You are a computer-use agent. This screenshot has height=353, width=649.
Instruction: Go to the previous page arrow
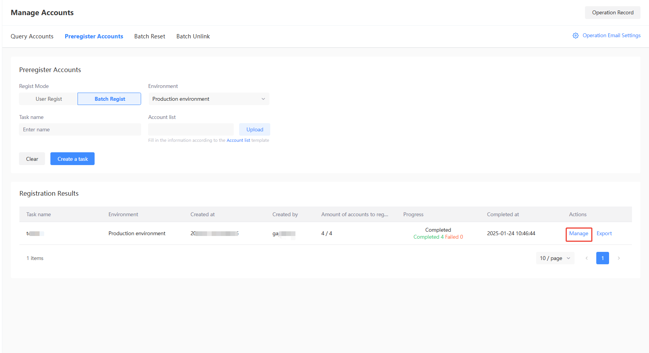[587, 258]
